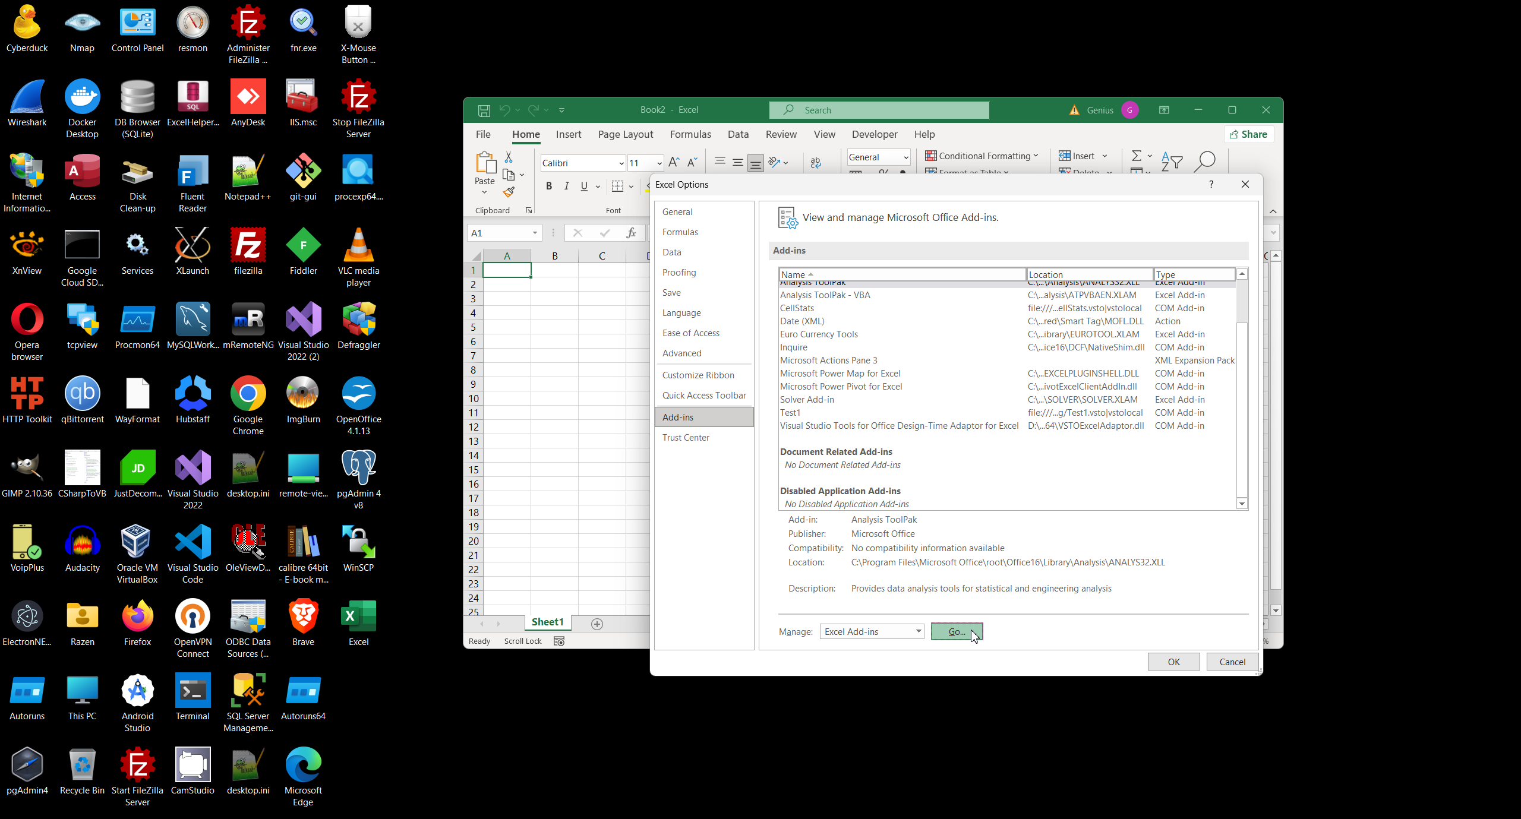Toggle Underline formatting in ribbon
1521x819 pixels.
584,186
